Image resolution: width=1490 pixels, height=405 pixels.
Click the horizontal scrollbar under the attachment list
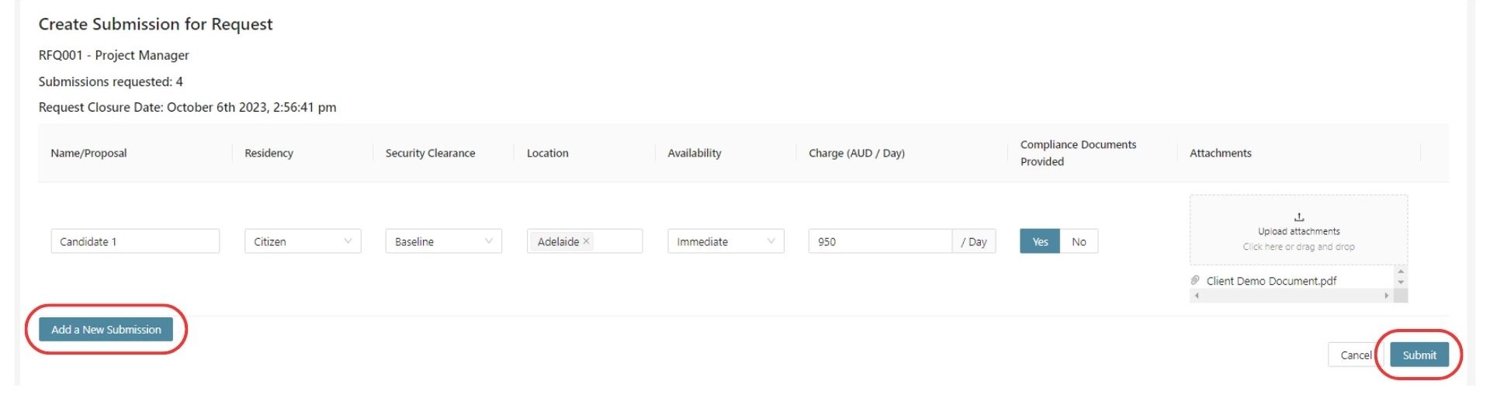[x=1291, y=296]
